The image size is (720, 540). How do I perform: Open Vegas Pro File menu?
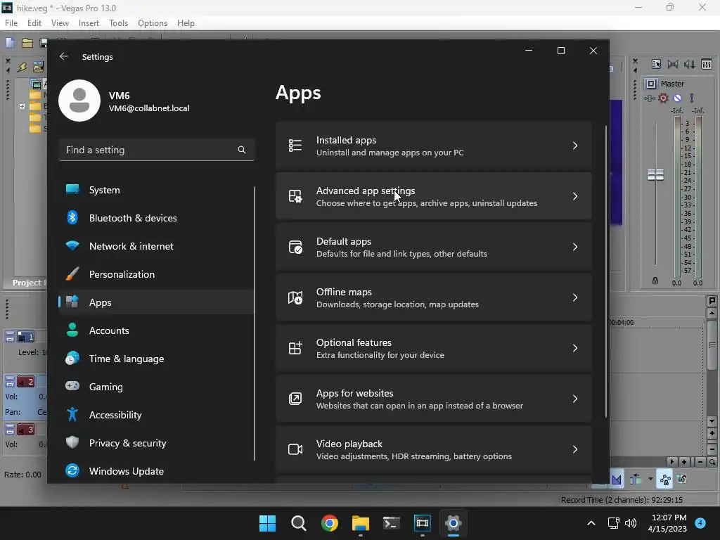pyautogui.click(x=11, y=23)
